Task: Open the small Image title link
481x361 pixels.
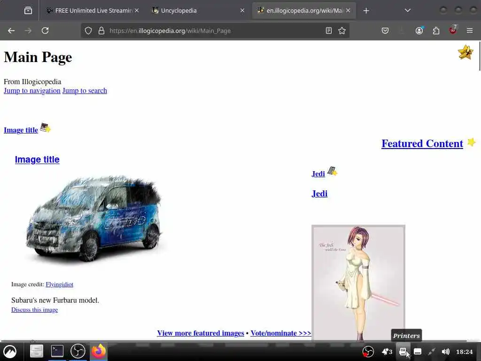Action: [x=21, y=130]
